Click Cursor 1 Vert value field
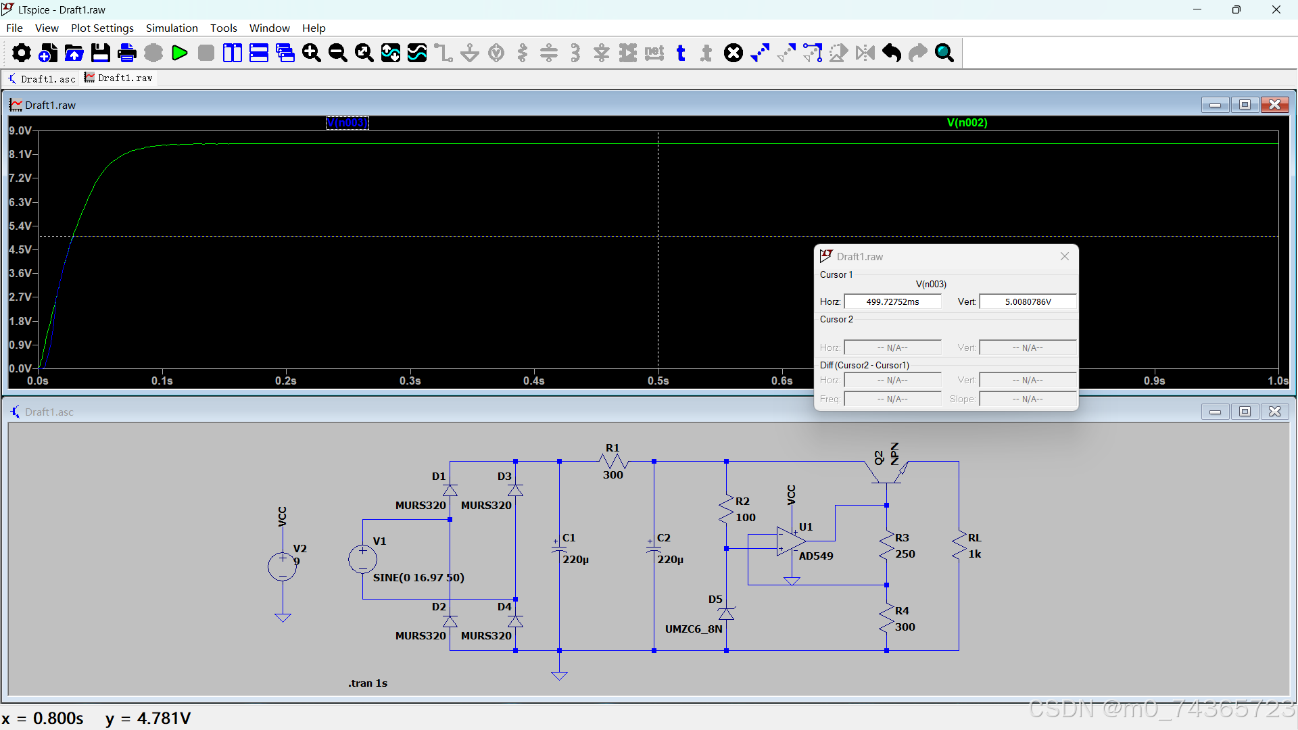Viewport: 1298px width, 730px height. pyautogui.click(x=1028, y=301)
